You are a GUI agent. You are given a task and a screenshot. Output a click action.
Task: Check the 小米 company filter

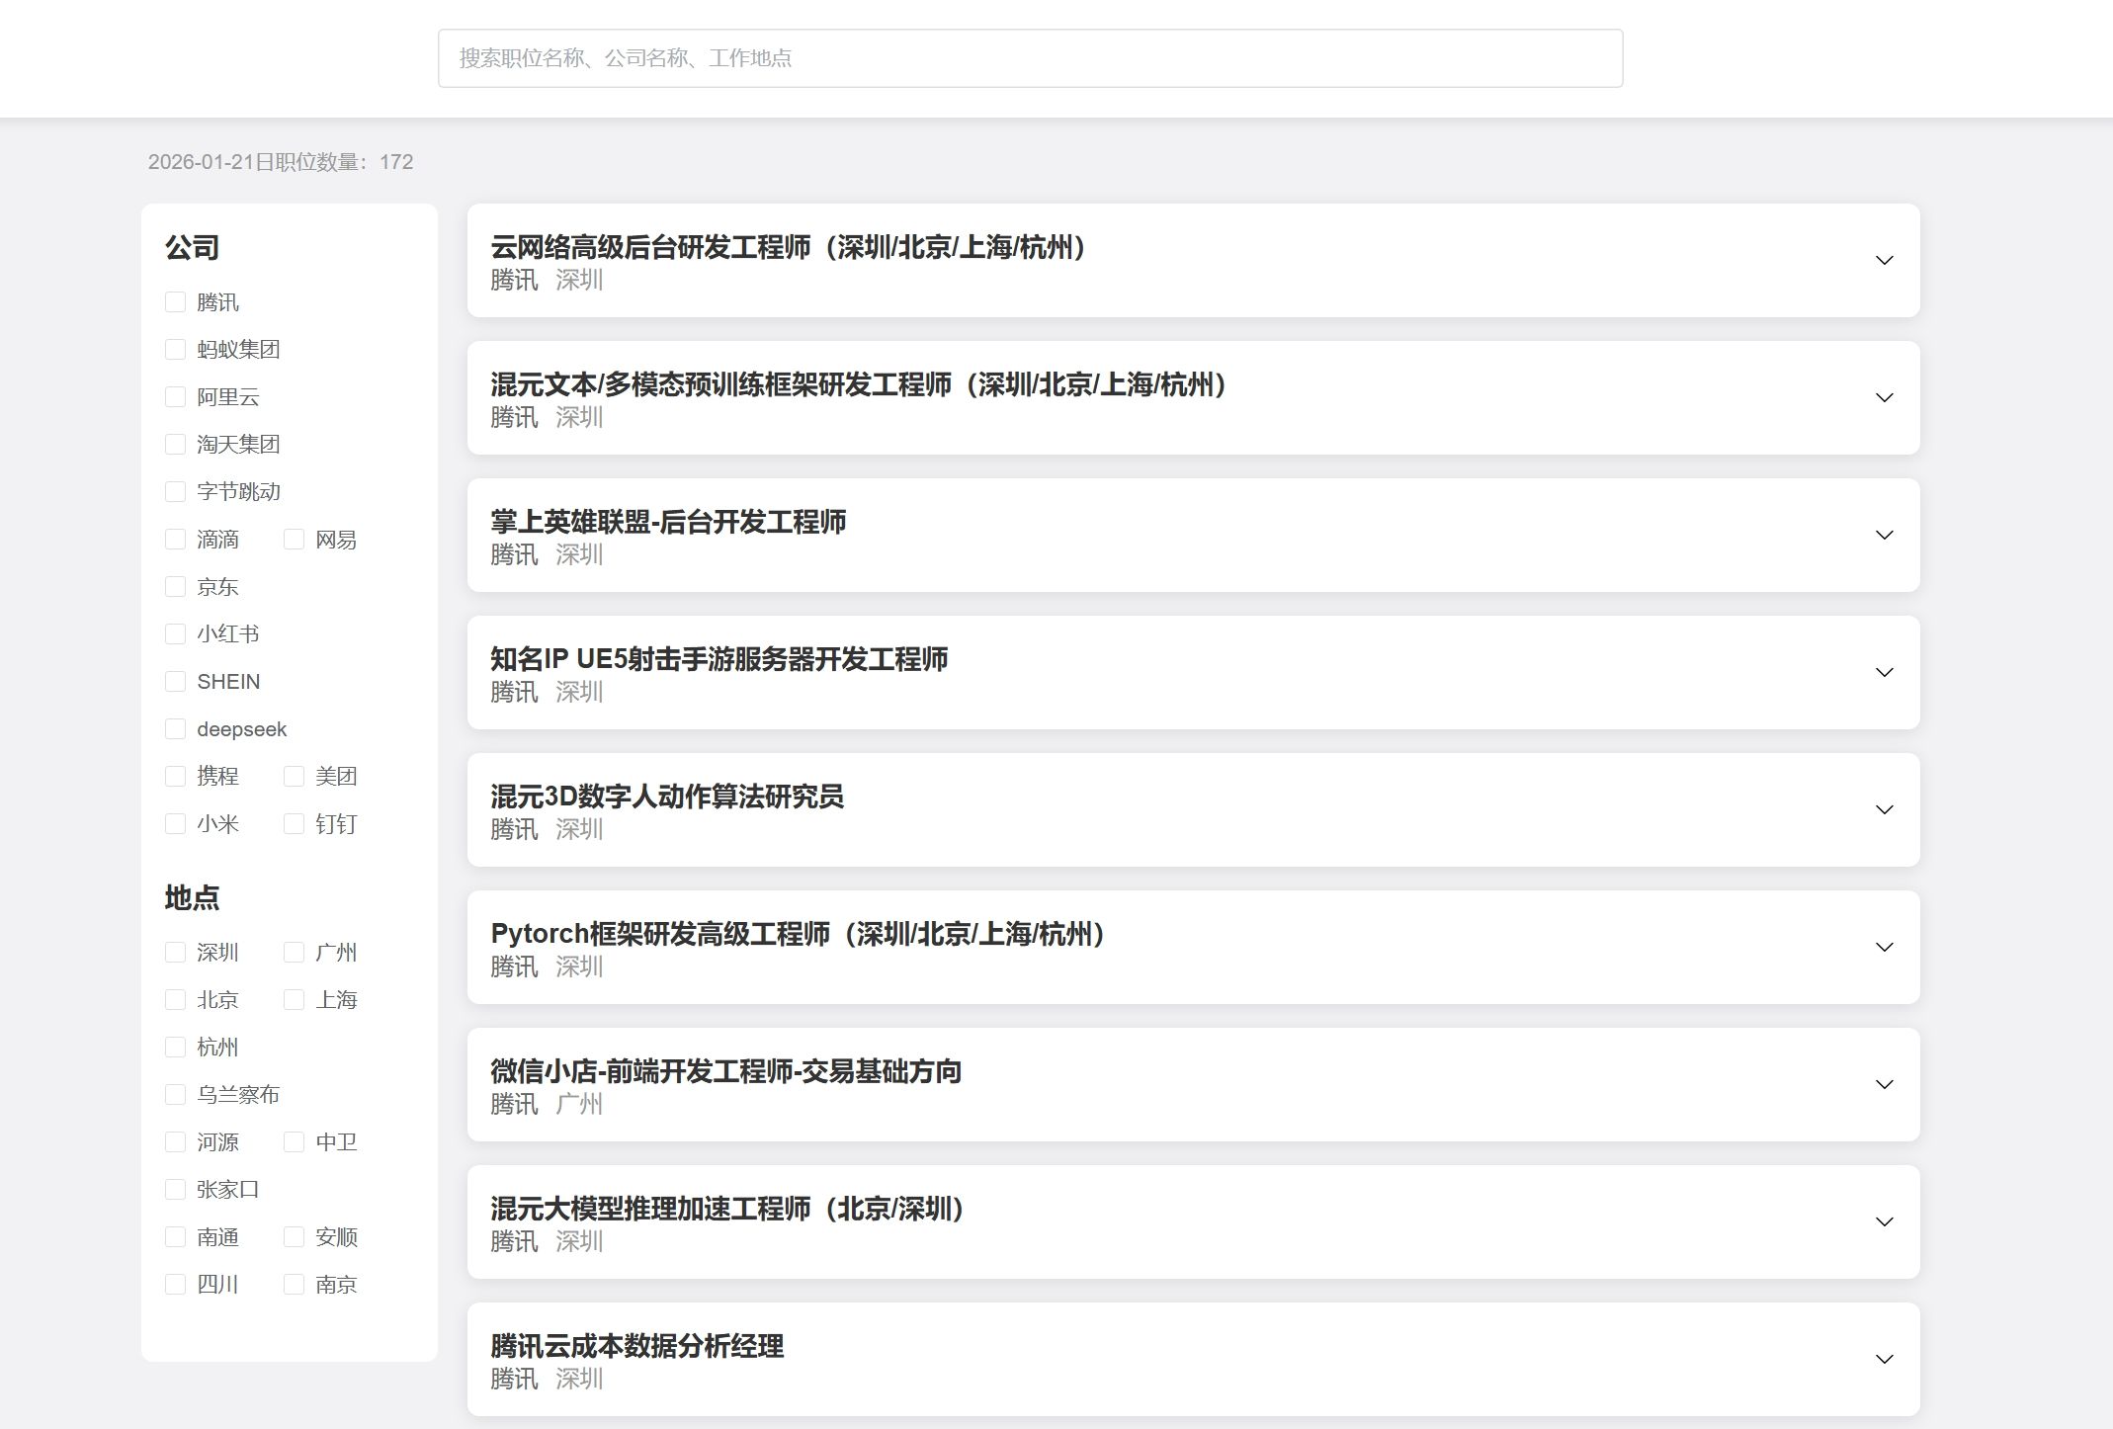coord(176,824)
